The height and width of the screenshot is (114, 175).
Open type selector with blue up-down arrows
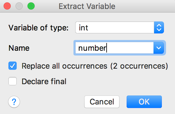159,27
